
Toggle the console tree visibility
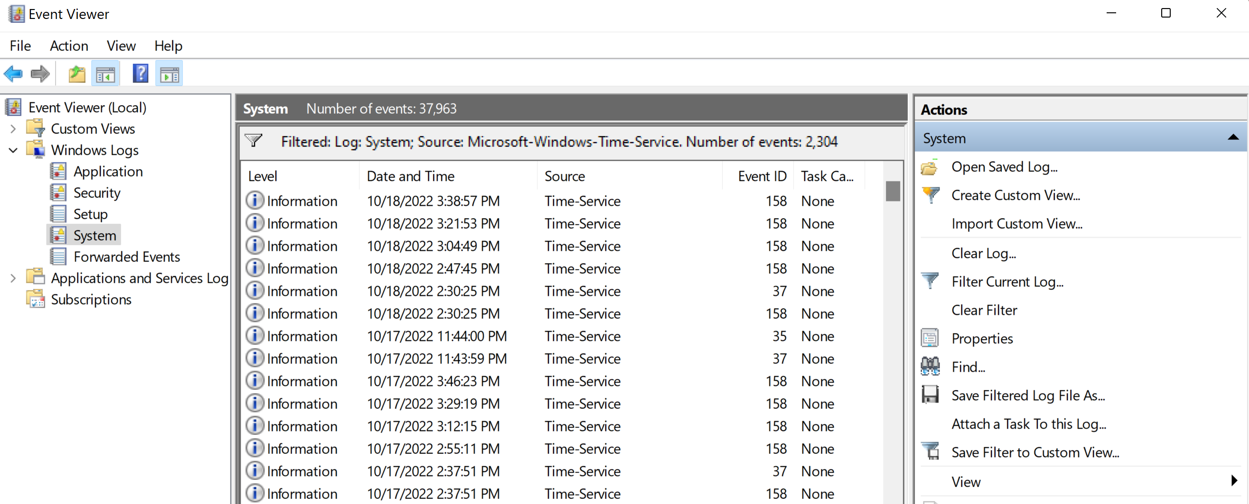point(106,73)
